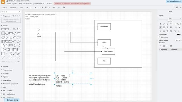Select the diamond shape in Общие
The width and height of the screenshot is (182, 102).
(15, 33)
